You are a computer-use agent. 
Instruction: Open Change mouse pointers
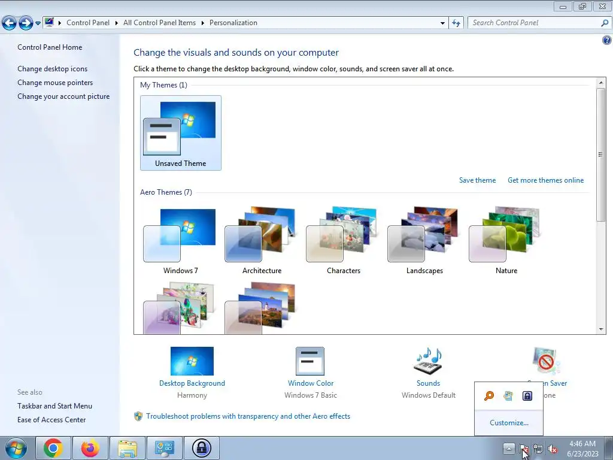click(x=55, y=83)
